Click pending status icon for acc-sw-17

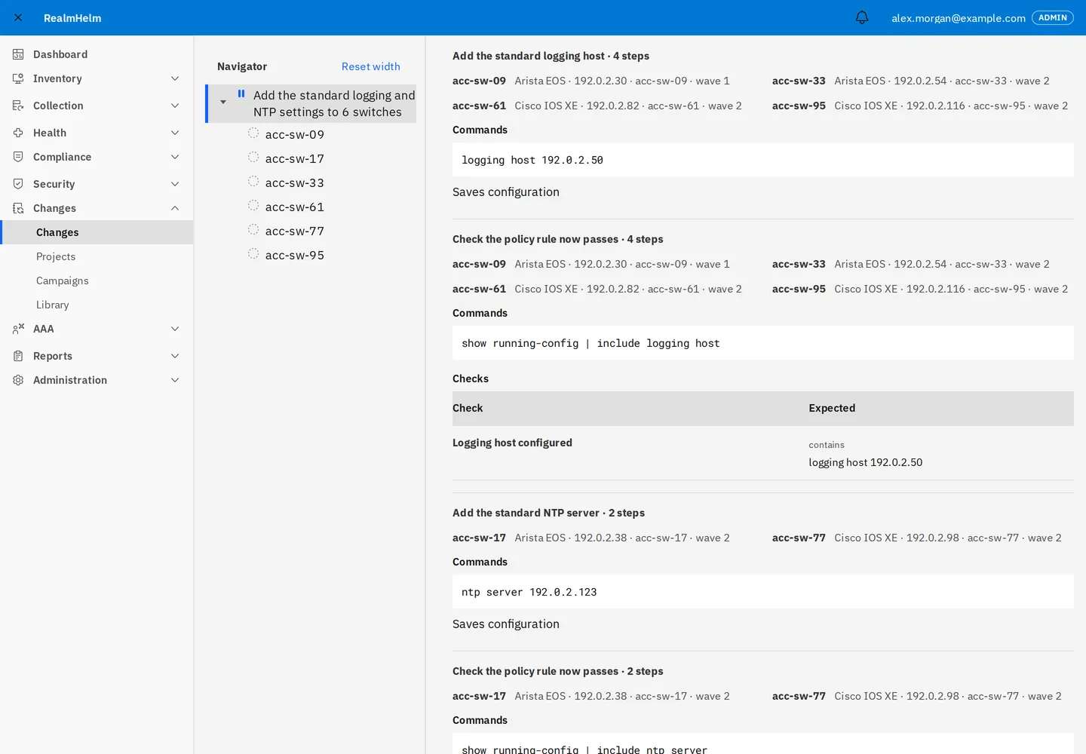[x=253, y=157]
